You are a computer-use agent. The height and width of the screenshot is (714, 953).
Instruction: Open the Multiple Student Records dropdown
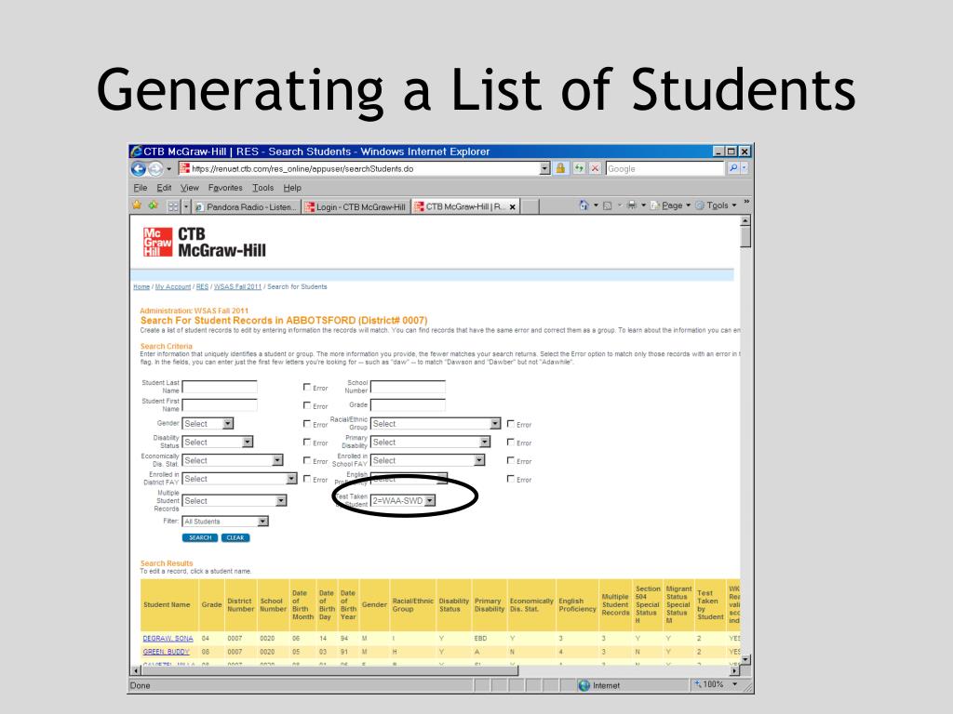click(x=235, y=501)
